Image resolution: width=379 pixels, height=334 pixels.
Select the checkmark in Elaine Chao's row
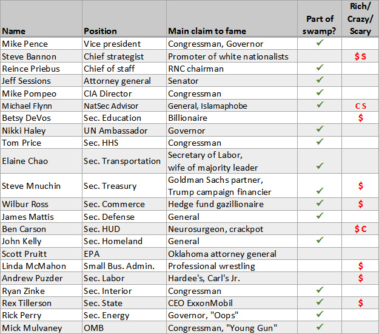(x=320, y=166)
